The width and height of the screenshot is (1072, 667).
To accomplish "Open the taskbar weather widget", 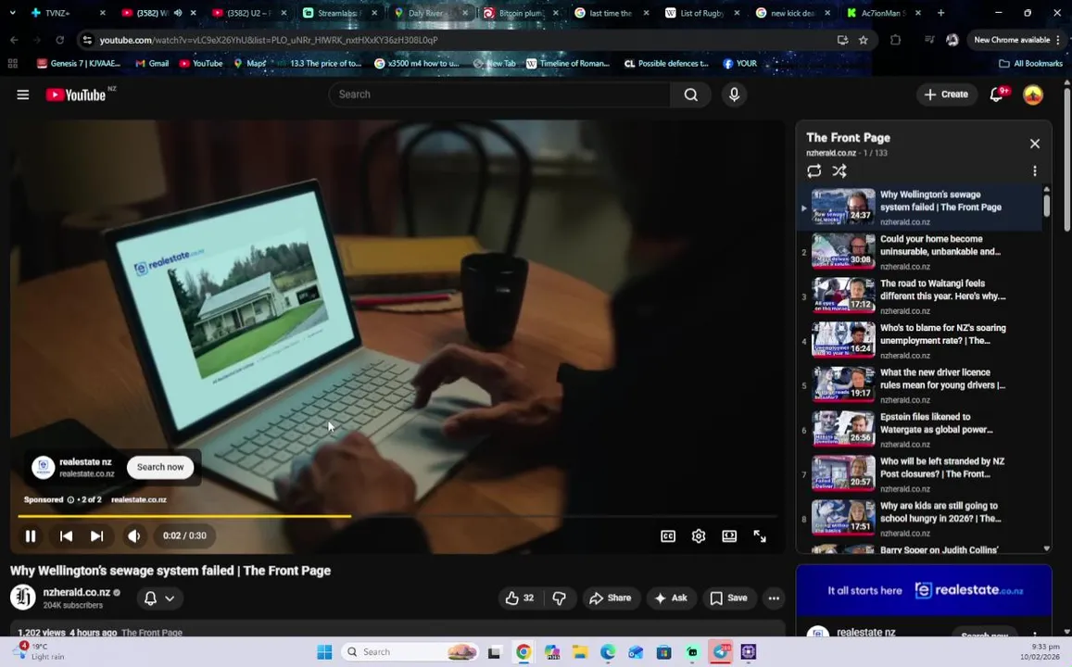I will point(41,651).
